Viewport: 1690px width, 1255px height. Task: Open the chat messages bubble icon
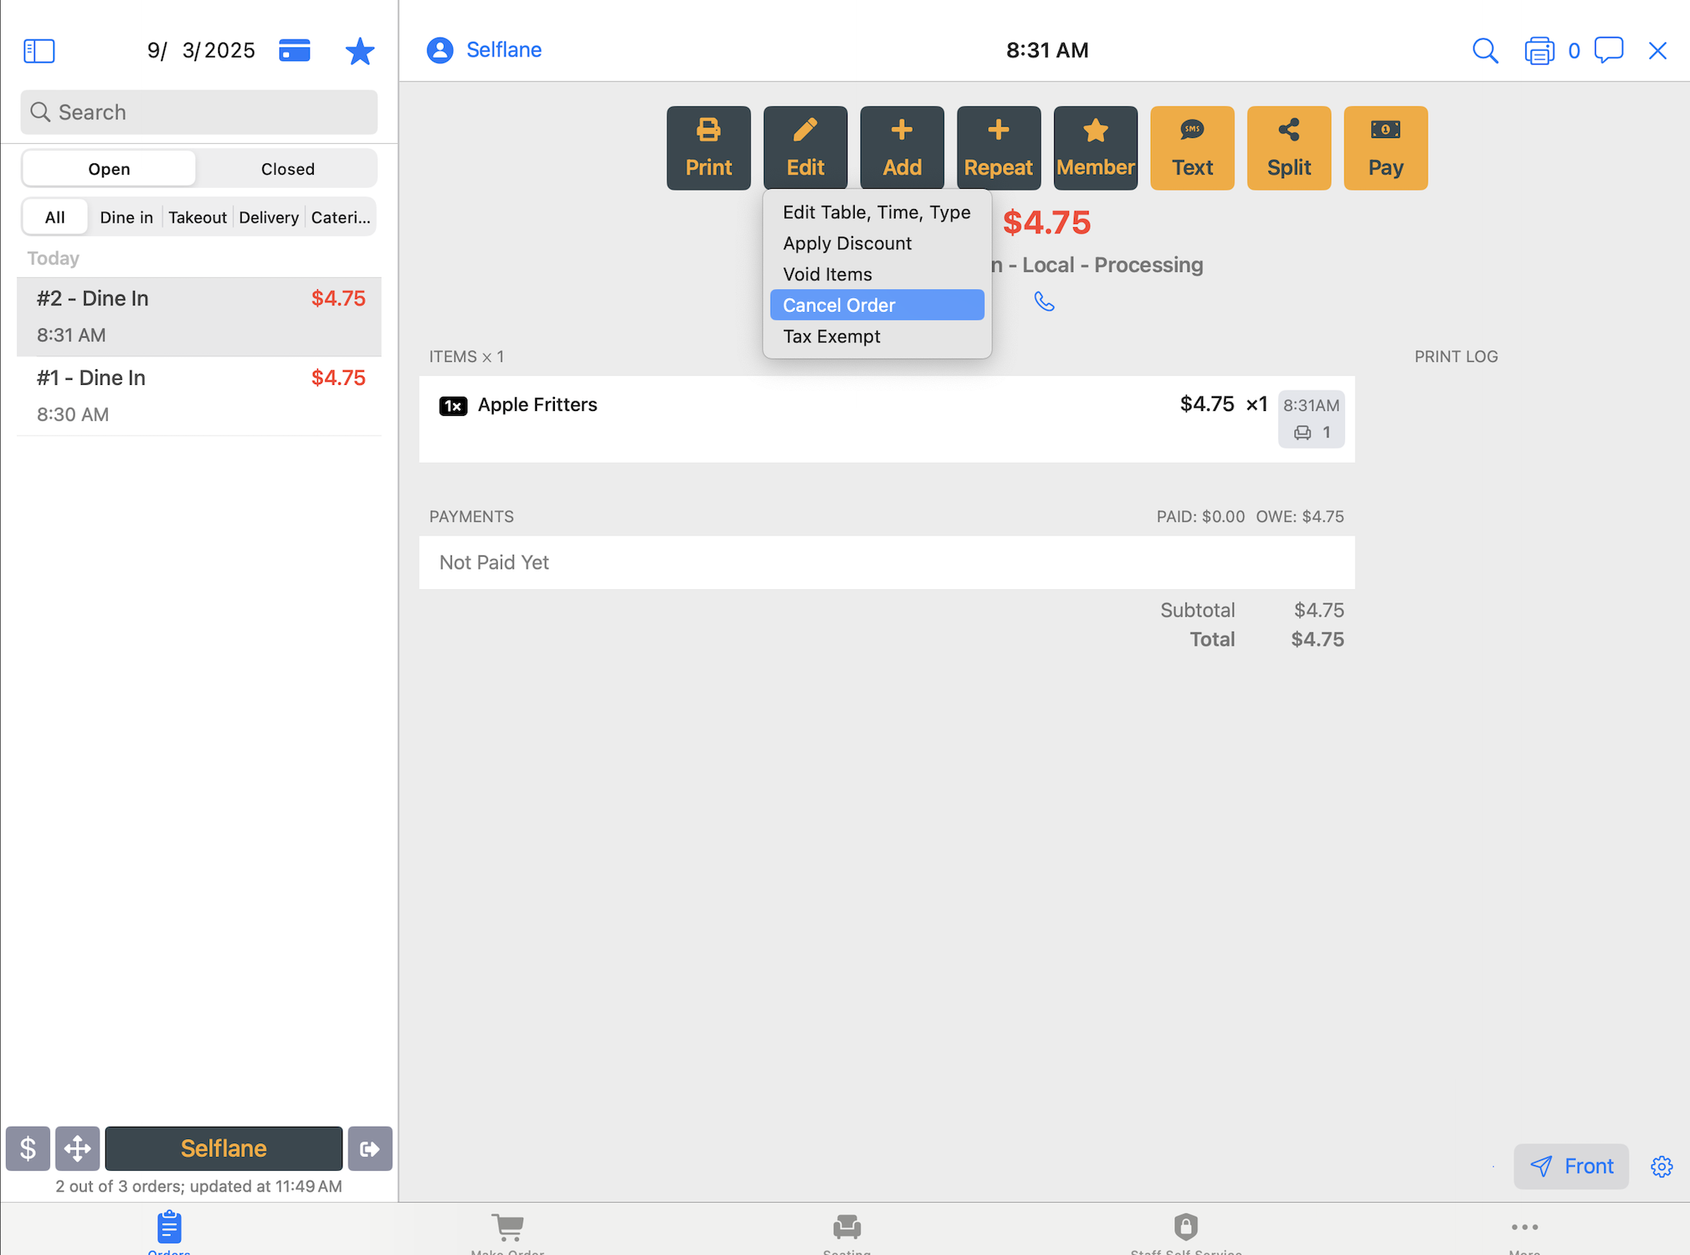click(1608, 50)
